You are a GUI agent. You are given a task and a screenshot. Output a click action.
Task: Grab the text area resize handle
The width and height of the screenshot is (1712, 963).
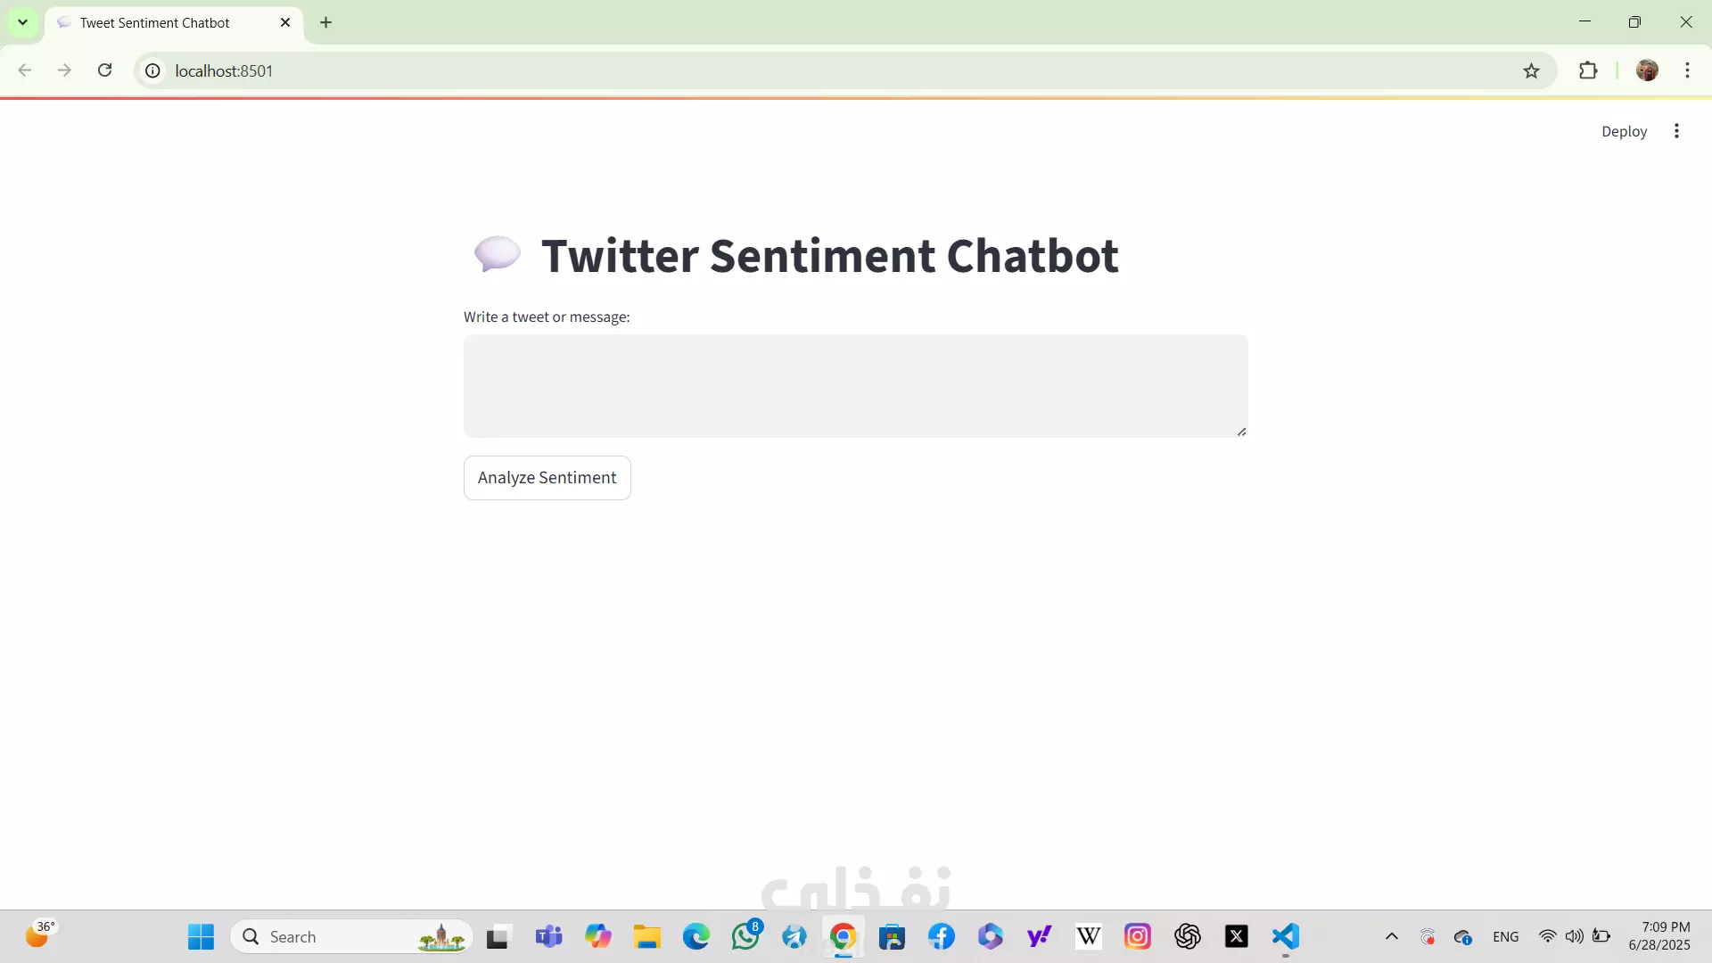pyautogui.click(x=1241, y=432)
